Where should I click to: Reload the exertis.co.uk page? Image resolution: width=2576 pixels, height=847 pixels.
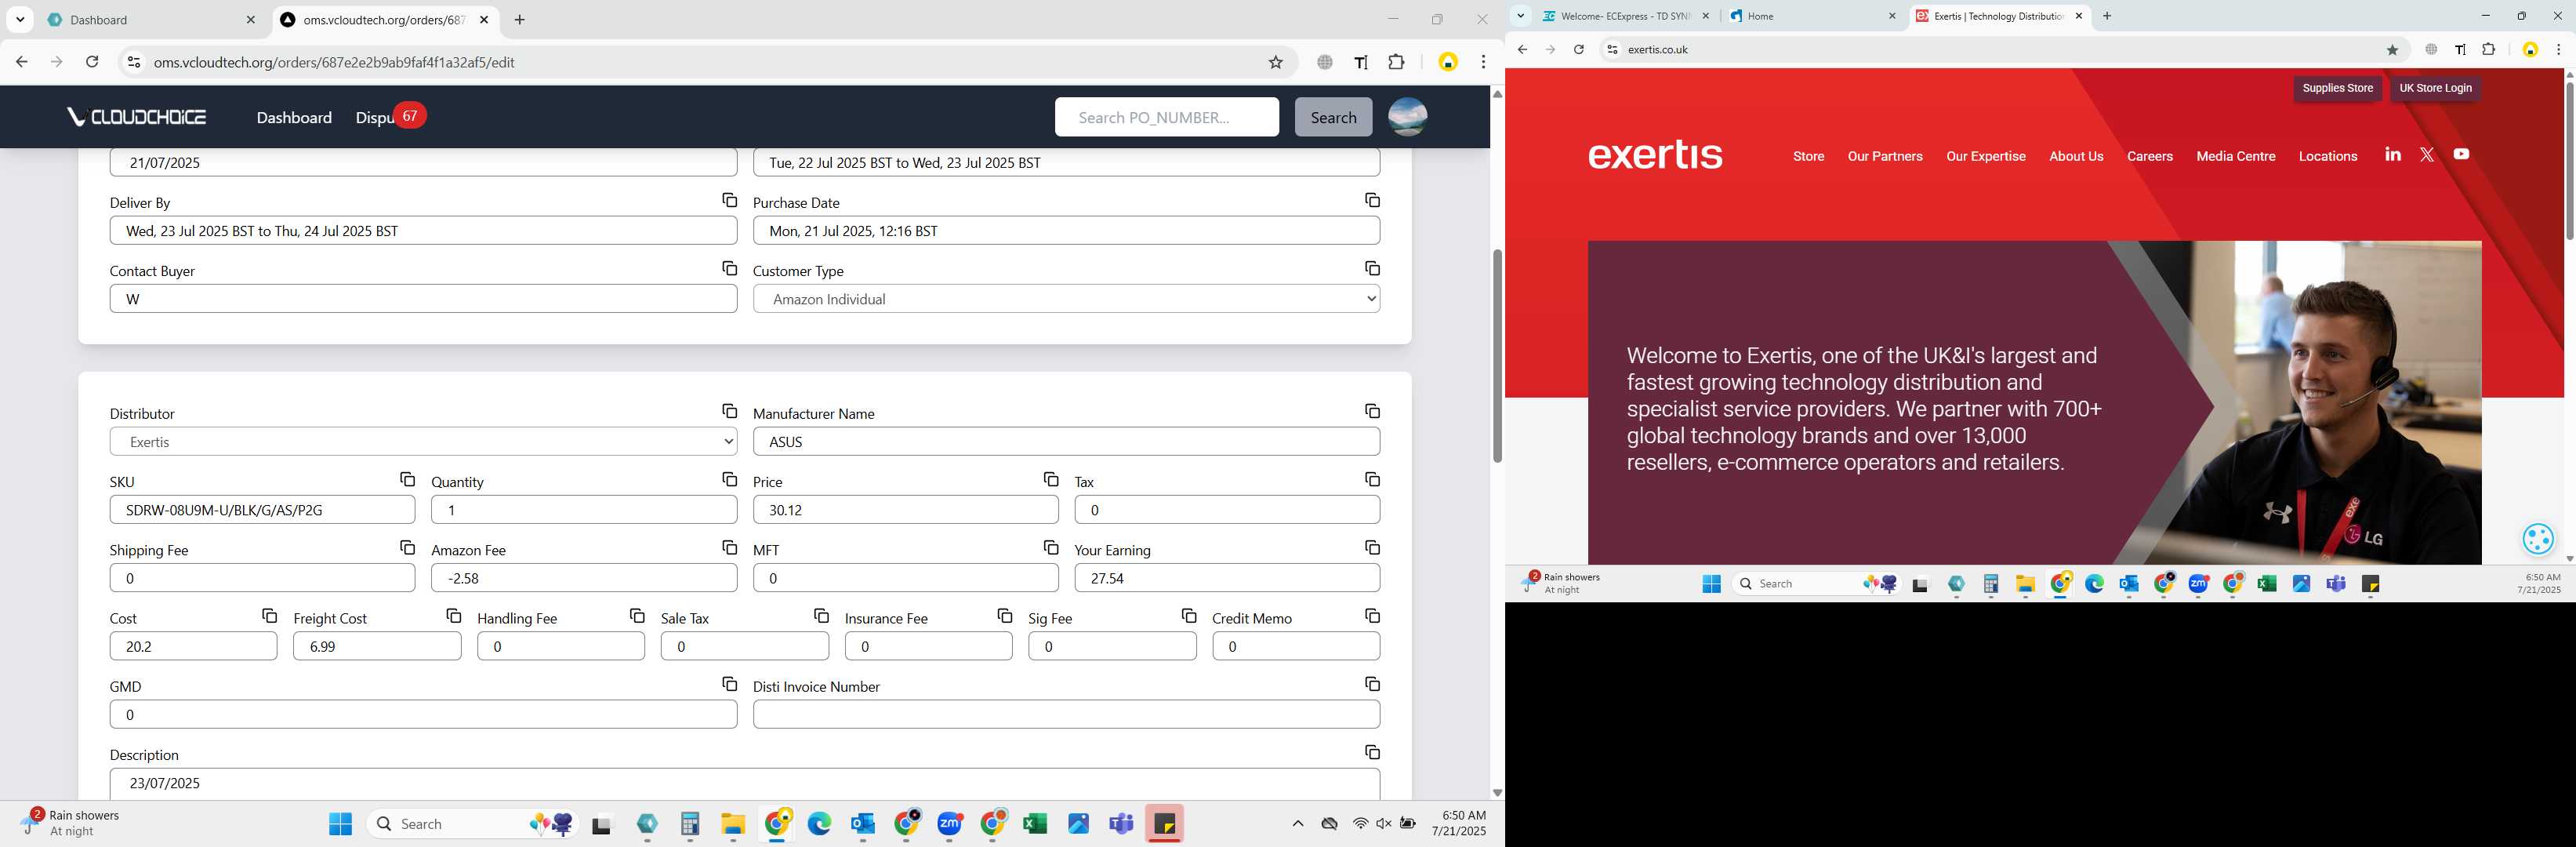tap(1578, 49)
